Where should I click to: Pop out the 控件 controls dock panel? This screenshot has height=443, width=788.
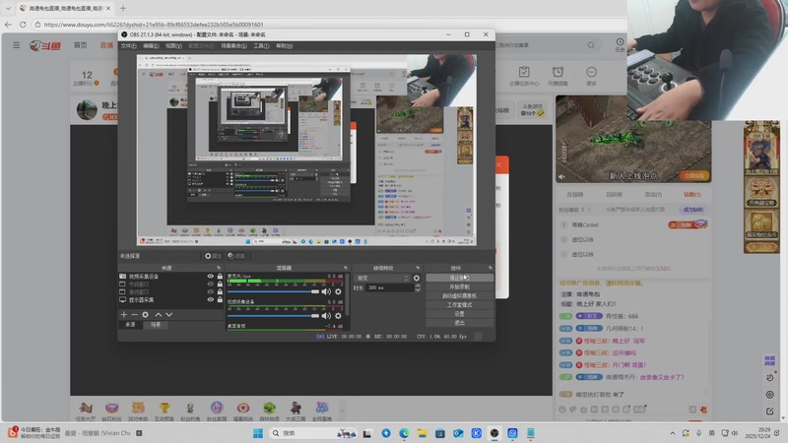(490, 268)
